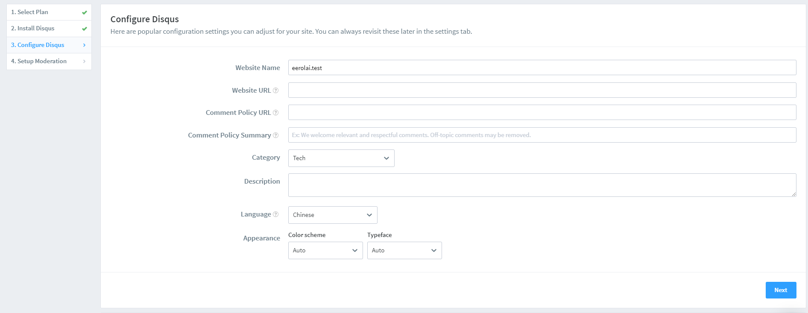Click the Select Plan green checkmark
This screenshot has height=313, width=808.
tap(85, 12)
